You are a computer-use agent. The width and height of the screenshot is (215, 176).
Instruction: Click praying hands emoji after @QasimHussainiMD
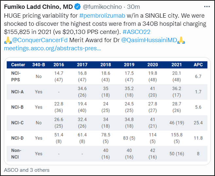click(182, 40)
